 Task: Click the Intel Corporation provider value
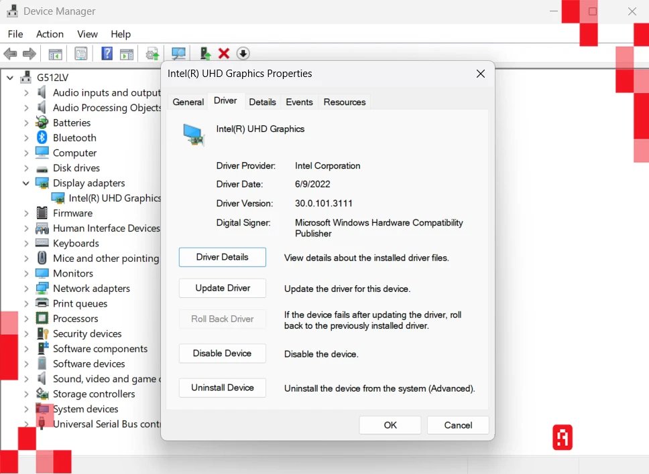327,166
